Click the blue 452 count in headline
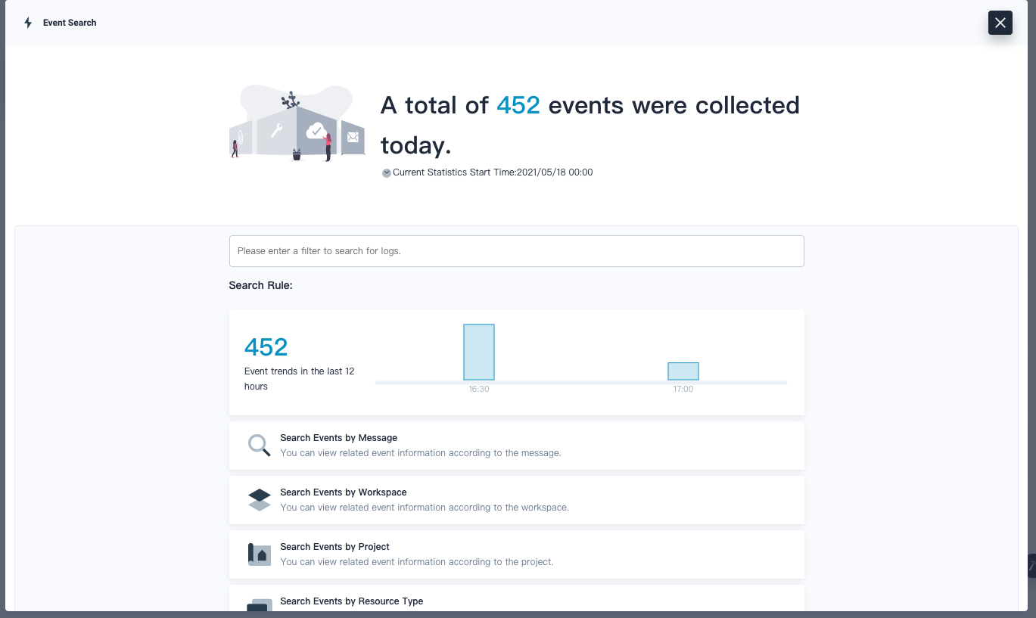1036x618 pixels. (518, 105)
